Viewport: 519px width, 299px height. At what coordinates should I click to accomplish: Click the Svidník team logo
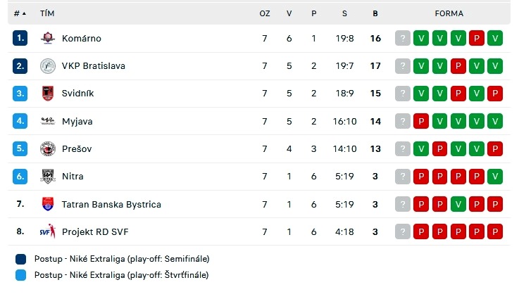tap(48, 94)
